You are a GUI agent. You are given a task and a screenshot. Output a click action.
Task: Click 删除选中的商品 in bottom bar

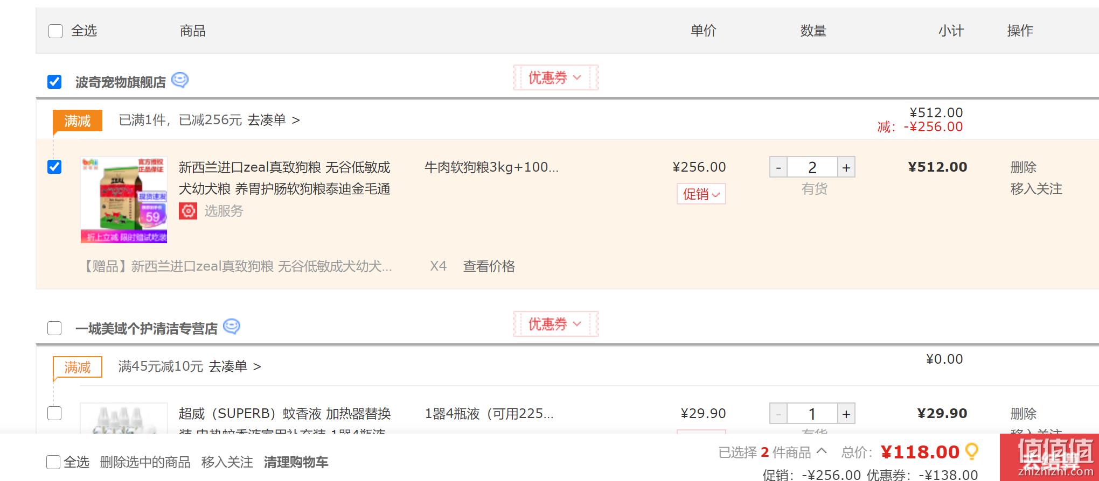click(x=145, y=462)
